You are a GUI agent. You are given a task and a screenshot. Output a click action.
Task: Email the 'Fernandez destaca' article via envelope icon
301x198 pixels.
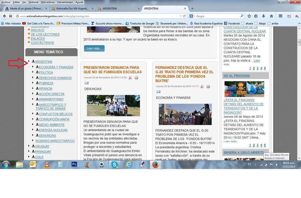pyautogui.click(x=158, y=91)
